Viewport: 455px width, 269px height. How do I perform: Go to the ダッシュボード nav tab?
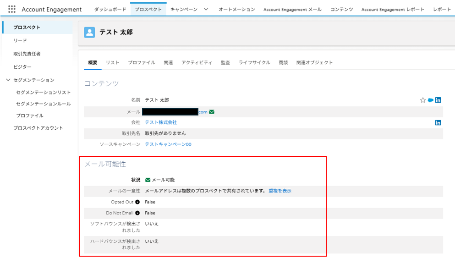[x=110, y=9]
